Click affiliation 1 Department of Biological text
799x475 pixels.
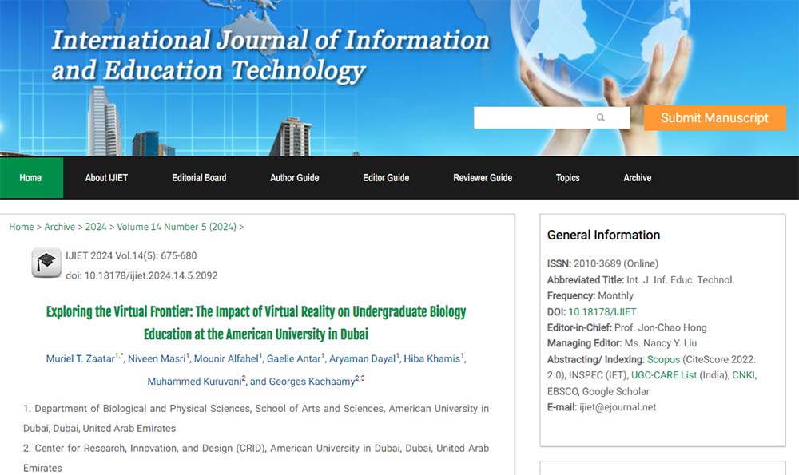tap(256, 418)
